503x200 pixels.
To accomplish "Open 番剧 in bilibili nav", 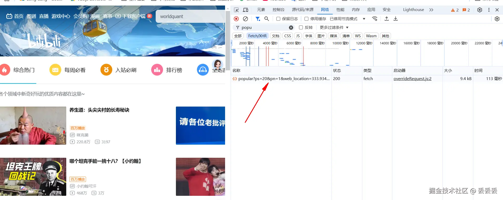I will pyautogui.click(x=31, y=16).
